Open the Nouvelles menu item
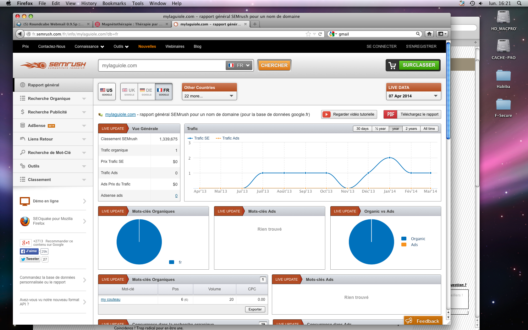The height and width of the screenshot is (330, 528). pyautogui.click(x=147, y=47)
